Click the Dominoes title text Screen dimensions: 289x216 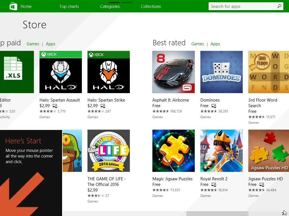point(210,100)
